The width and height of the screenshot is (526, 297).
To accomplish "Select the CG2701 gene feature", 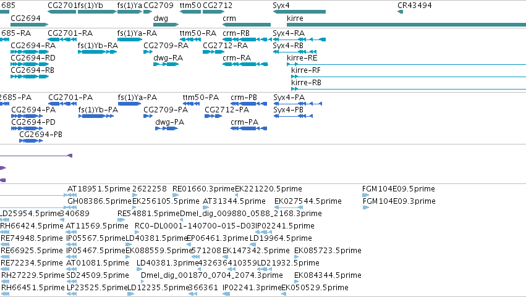I will coord(62,12).
